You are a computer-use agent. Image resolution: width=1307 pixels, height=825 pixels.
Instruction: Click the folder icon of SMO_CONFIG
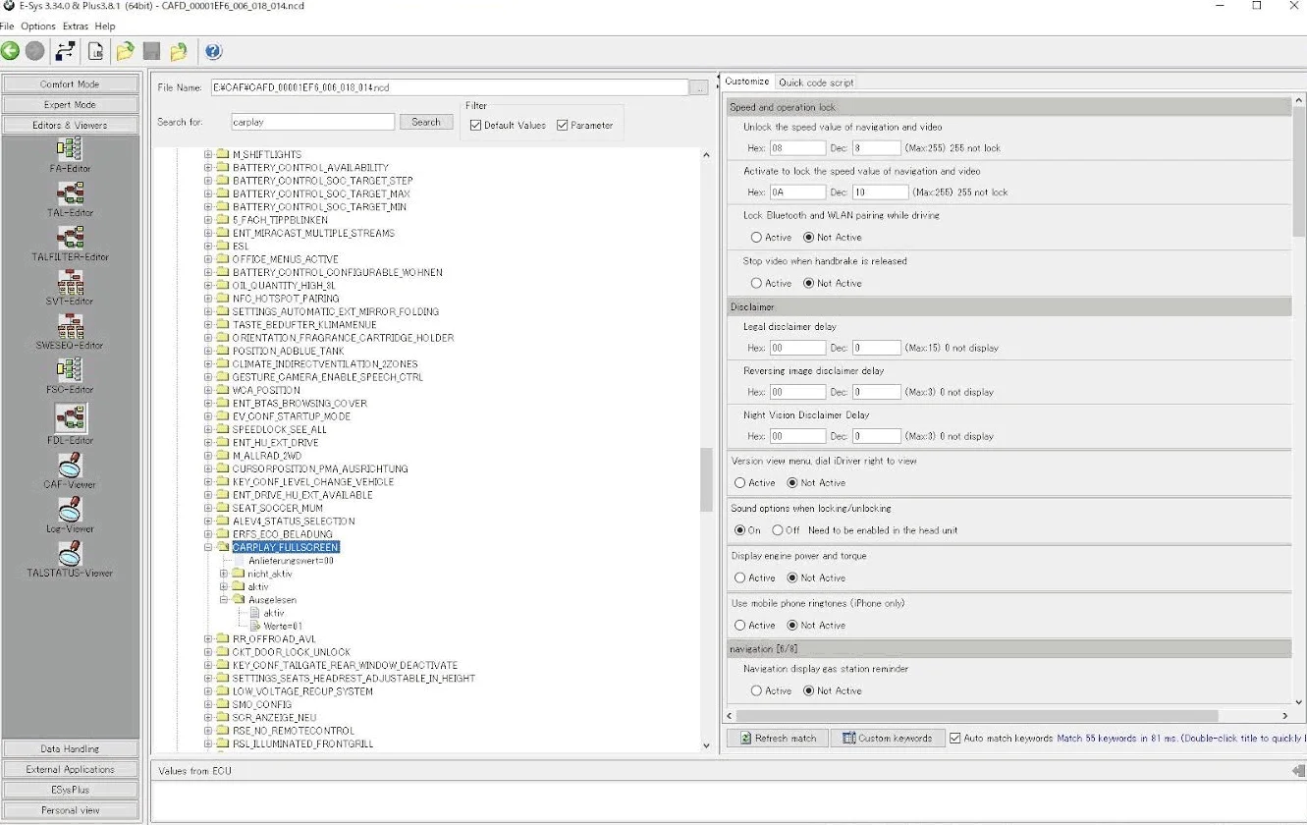tap(223, 704)
